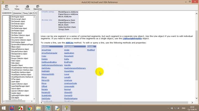Follow the AddLine method link

[69, 43]
